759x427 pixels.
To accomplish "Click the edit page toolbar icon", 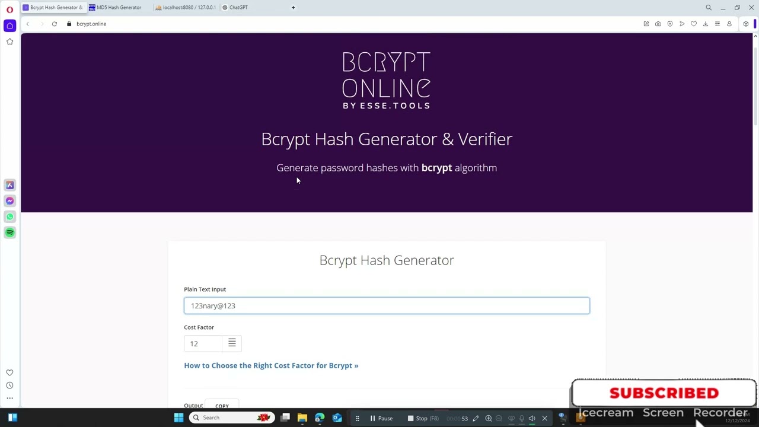I will click(x=646, y=24).
